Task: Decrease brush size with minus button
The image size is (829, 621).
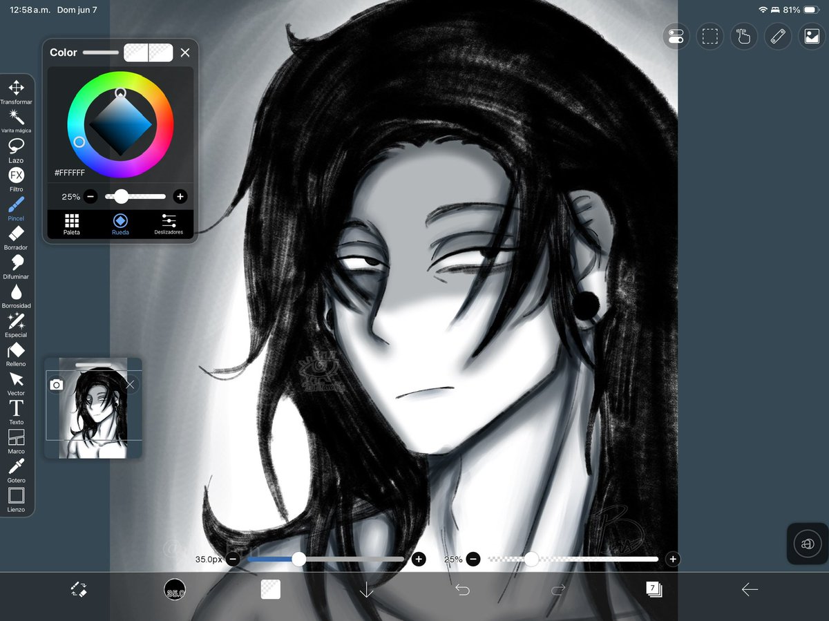Action: click(234, 559)
